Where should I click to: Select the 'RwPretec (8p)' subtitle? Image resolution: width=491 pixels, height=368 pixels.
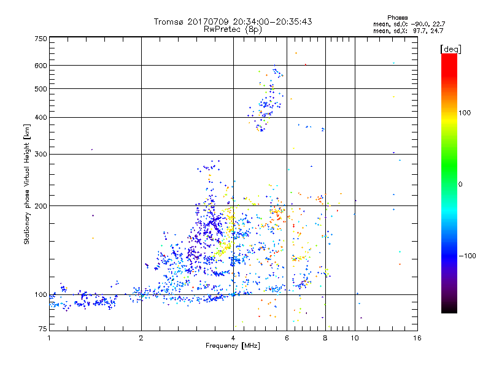pos(233,29)
